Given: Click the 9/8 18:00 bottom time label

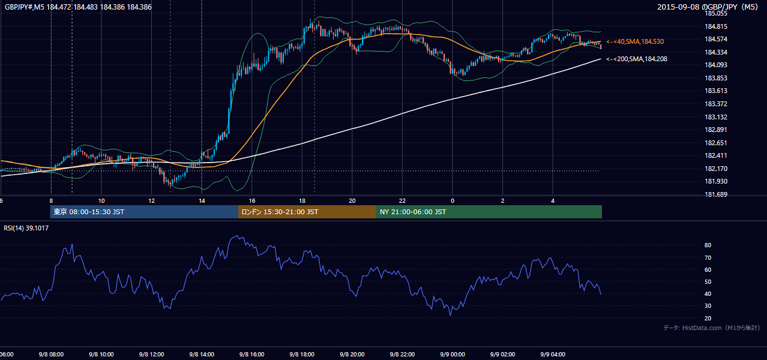Looking at the screenshot, I should click(302, 355).
